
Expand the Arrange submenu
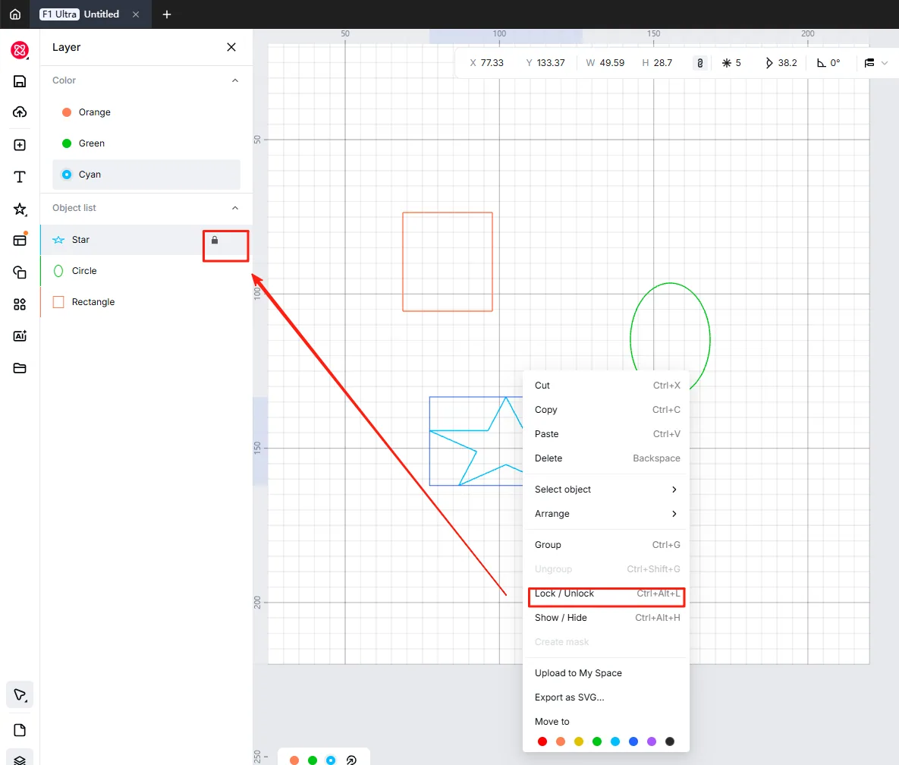607,514
